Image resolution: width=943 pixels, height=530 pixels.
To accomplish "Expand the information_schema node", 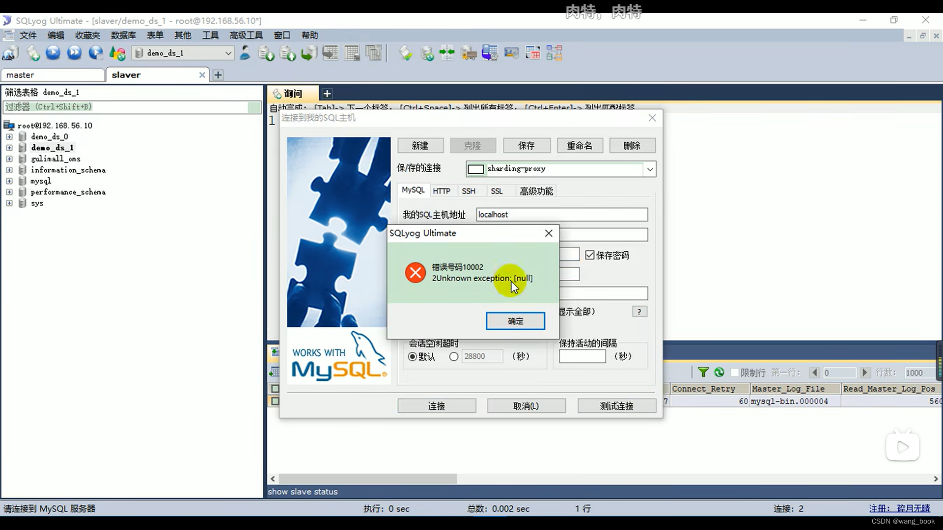I will tap(9, 170).
